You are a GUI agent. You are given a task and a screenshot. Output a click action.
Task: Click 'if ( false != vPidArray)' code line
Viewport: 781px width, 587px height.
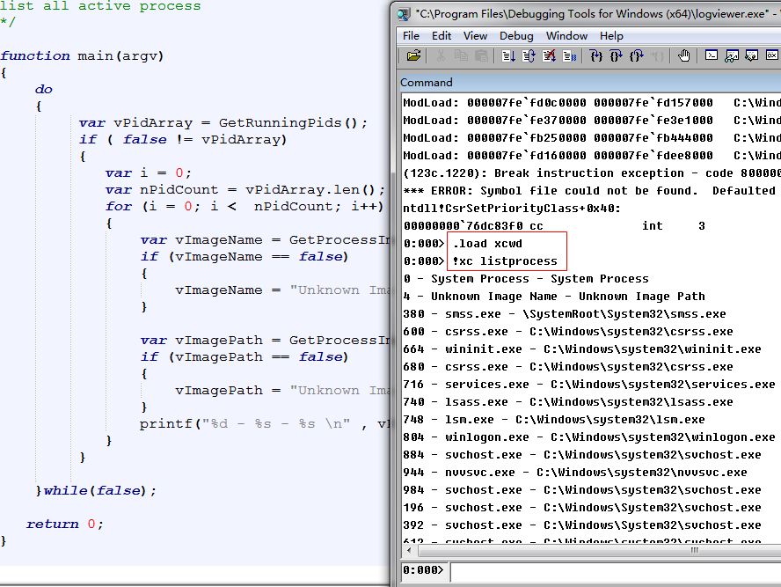183,140
